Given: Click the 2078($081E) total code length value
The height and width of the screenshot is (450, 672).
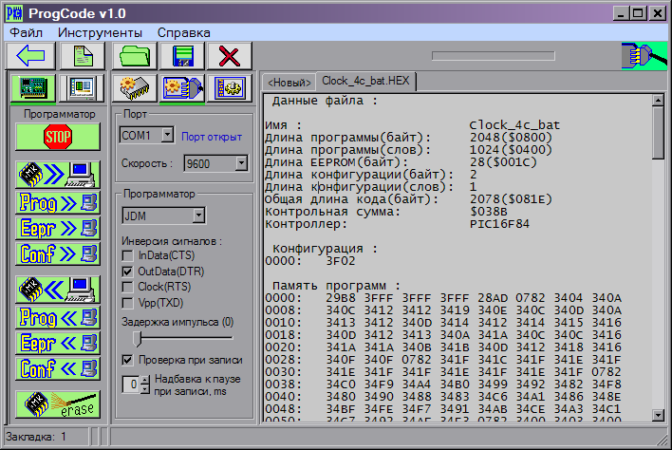Looking at the screenshot, I should [511, 199].
